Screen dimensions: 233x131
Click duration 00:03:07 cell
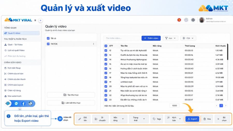tap(189, 77)
